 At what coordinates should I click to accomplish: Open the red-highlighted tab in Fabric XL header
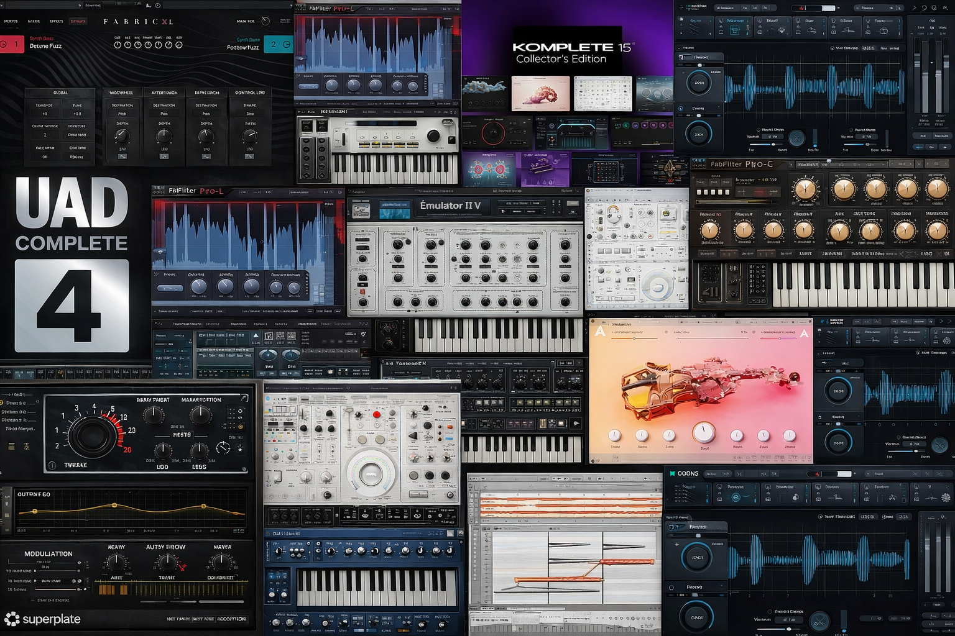pyautogui.click(x=78, y=21)
